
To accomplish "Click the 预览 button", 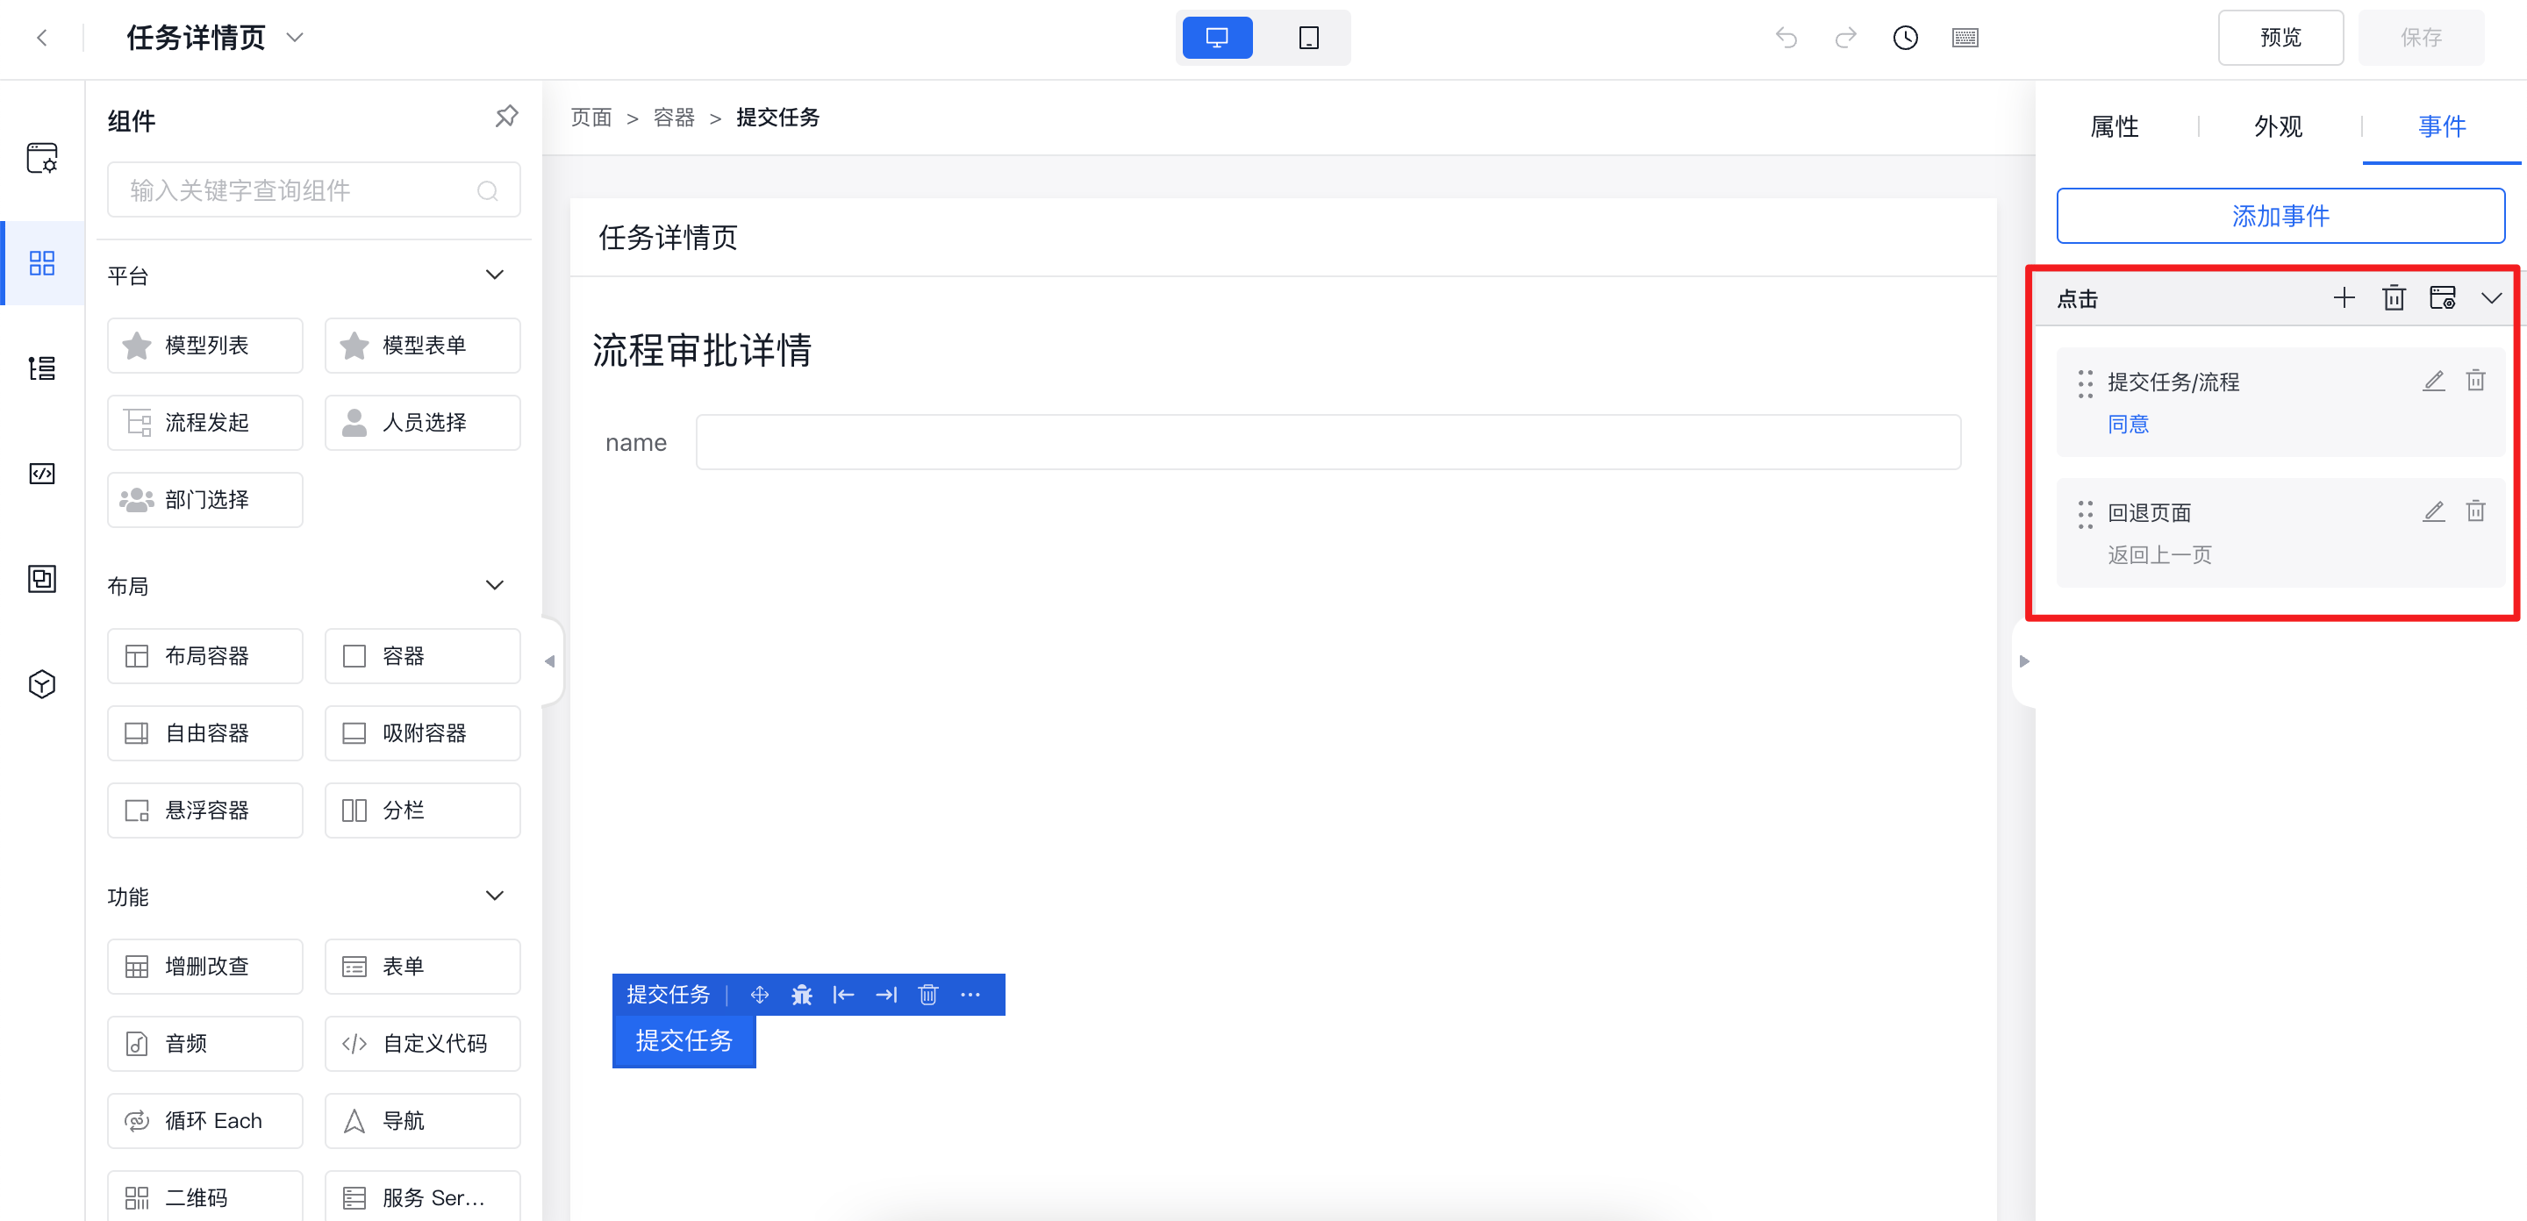I will pyautogui.click(x=2280, y=39).
